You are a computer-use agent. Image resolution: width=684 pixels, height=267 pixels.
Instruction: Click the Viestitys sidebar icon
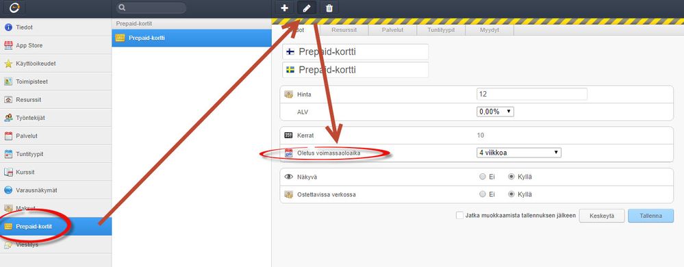click(8, 245)
